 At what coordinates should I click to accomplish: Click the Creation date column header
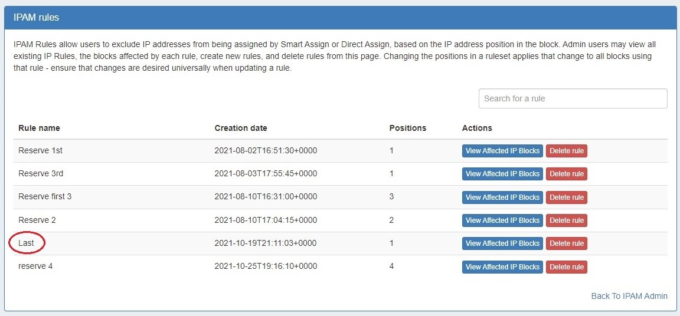point(241,128)
